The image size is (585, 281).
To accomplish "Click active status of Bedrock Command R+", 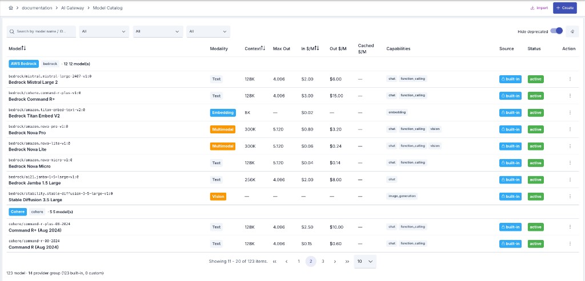I will click(535, 96).
